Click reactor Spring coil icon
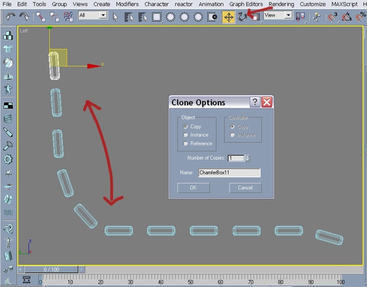This screenshot has height=287, width=367. (x=8, y=119)
